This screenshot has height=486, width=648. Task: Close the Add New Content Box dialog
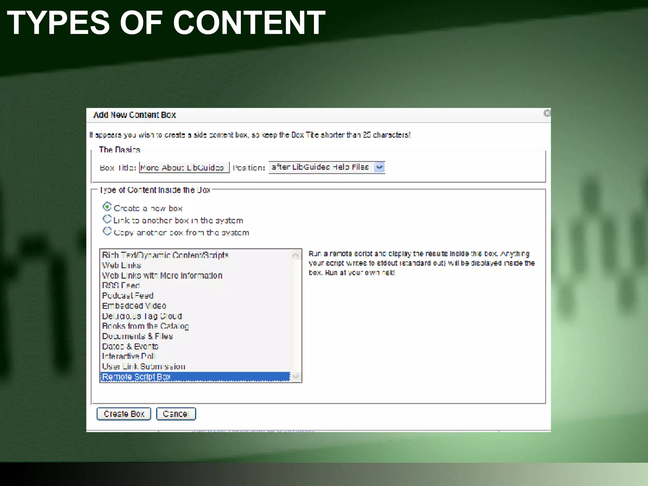coord(547,113)
